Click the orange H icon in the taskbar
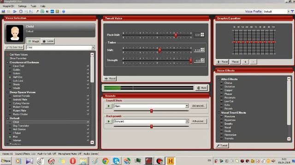This screenshot has height=165, width=295. coord(170,161)
